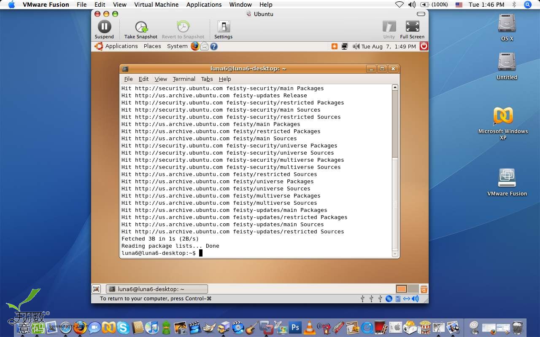540x337 pixels.
Task: Switch the VM to Full Screen
Action: point(412,30)
